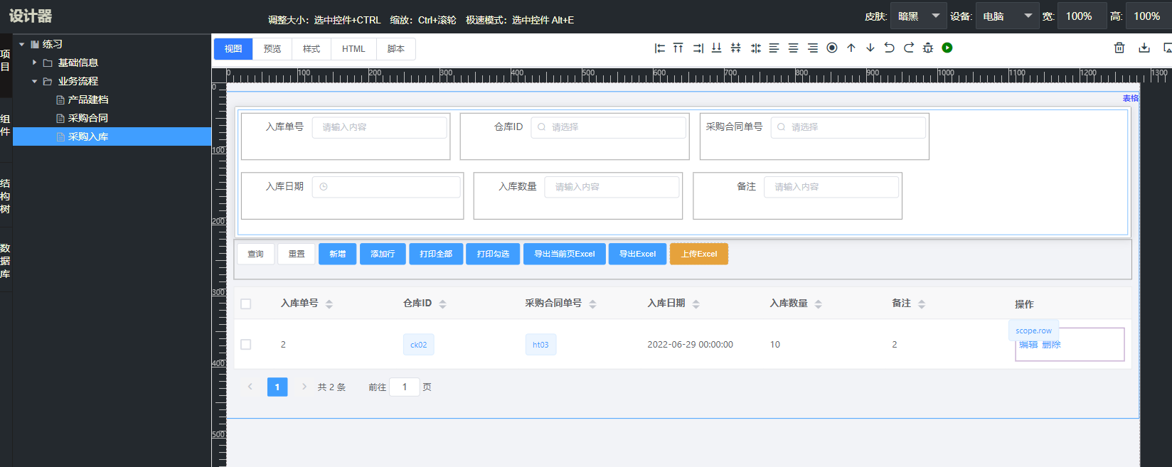The height and width of the screenshot is (467, 1172).
Task: Click the debug bug icon
Action: click(x=928, y=48)
